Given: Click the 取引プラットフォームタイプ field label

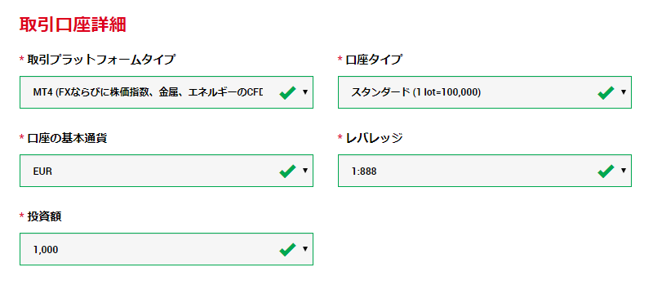Looking at the screenshot, I should click(x=100, y=60).
